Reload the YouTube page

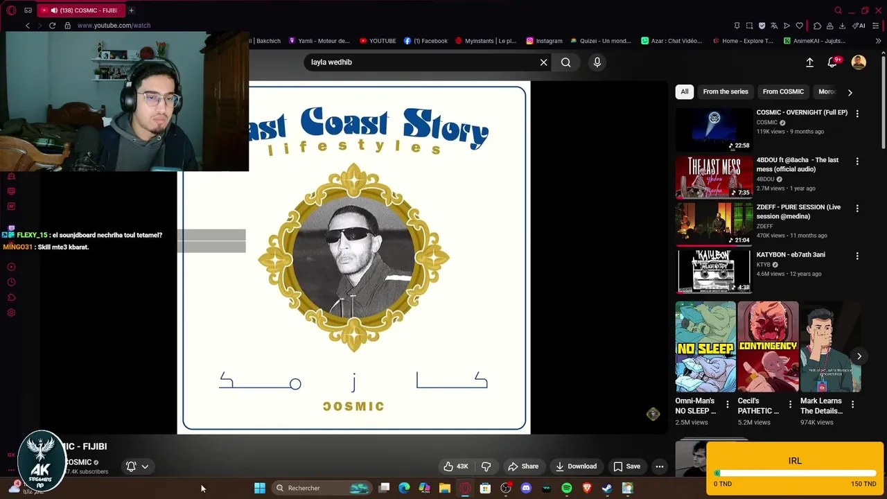click(x=52, y=26)
